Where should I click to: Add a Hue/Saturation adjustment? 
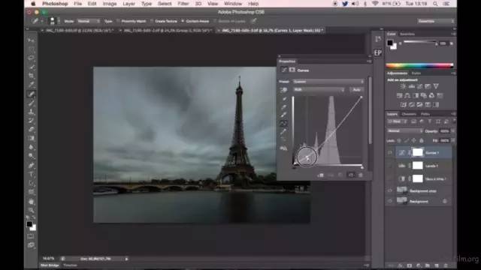pos(399,95)
